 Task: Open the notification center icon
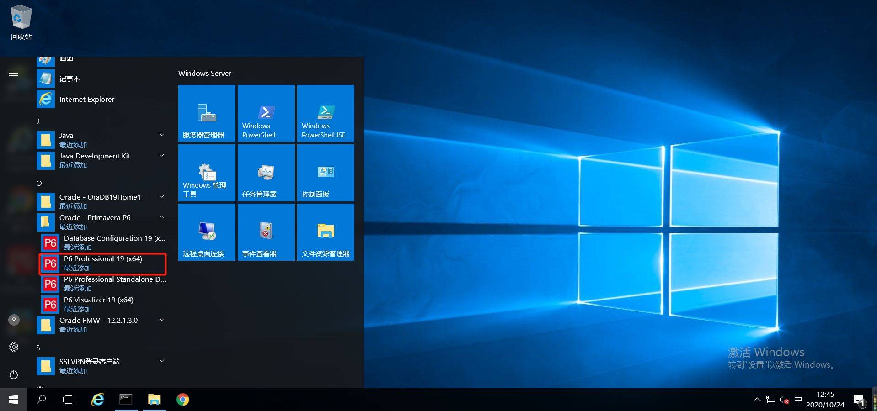click(859, 400)
